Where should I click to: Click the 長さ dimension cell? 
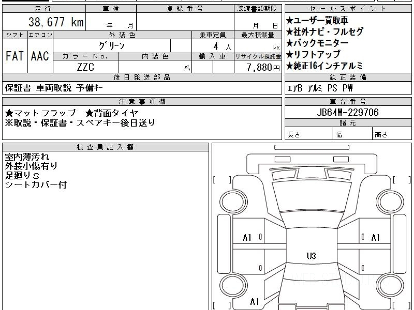[309, 134]
